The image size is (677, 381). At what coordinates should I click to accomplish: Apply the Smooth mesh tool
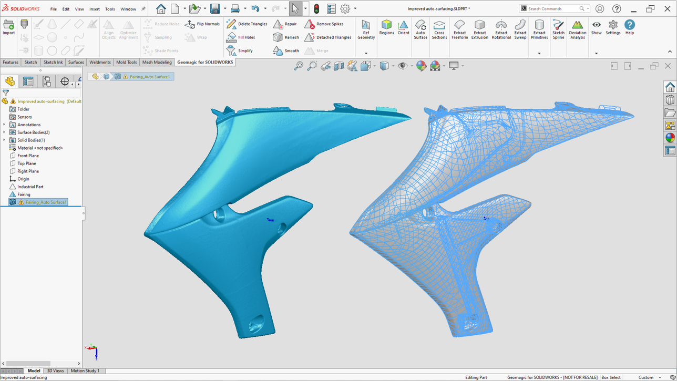(286, 51)
